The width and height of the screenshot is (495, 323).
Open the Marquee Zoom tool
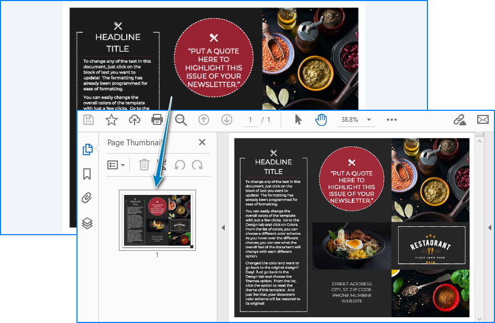[180, 120]
